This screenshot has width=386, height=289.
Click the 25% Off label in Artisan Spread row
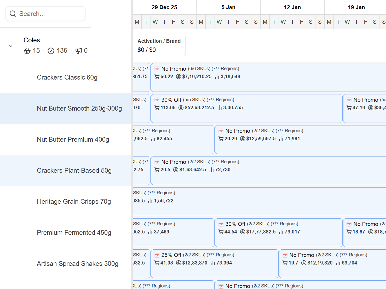[x=171, y=255]
